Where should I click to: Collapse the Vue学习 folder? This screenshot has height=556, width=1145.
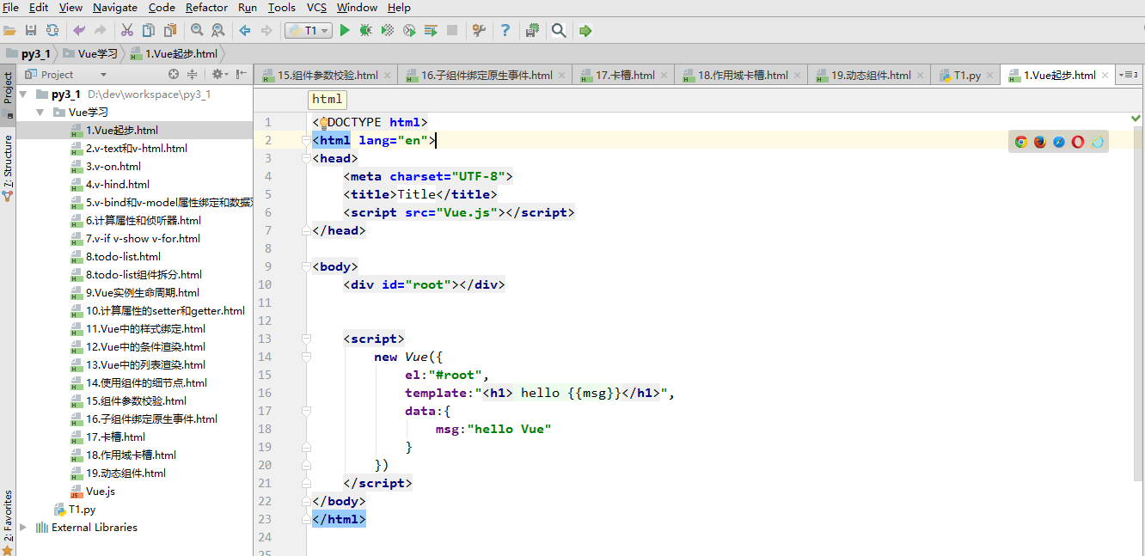40,113
